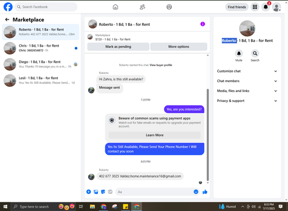Show hidden tray icons chevron
Viewport: 288px width, 211px height.
pos(242,206)
